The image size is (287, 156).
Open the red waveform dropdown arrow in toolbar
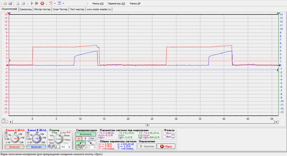[55, 3]
